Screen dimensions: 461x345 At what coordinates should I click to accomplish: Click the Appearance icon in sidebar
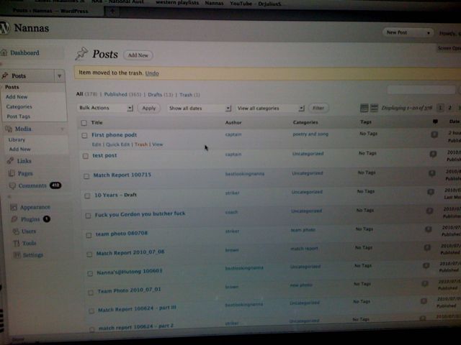click(x=14, y=207)
